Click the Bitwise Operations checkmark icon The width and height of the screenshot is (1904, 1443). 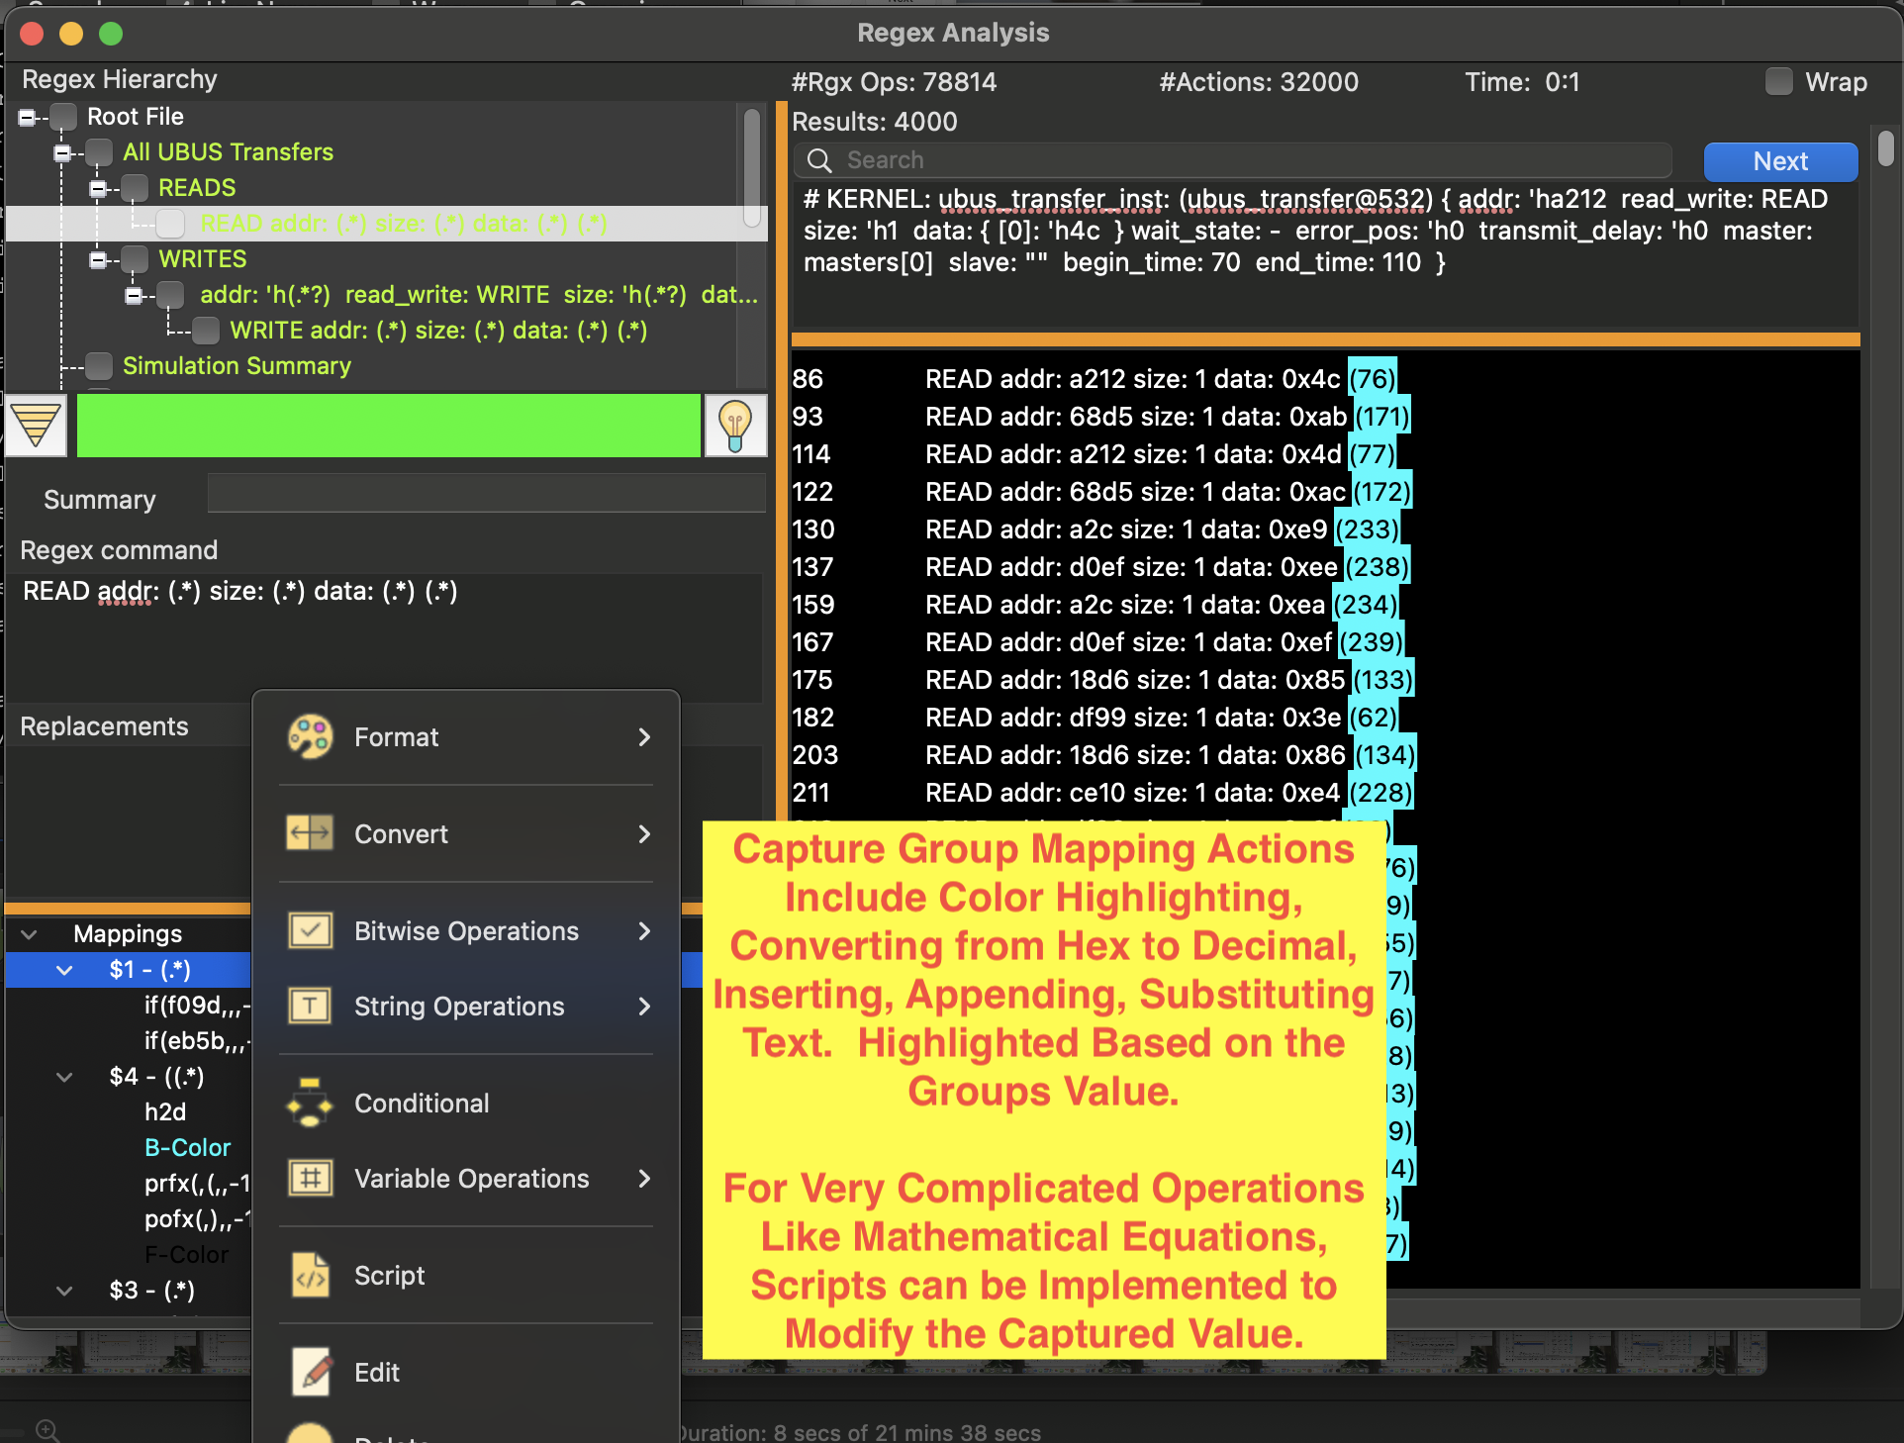310,930
